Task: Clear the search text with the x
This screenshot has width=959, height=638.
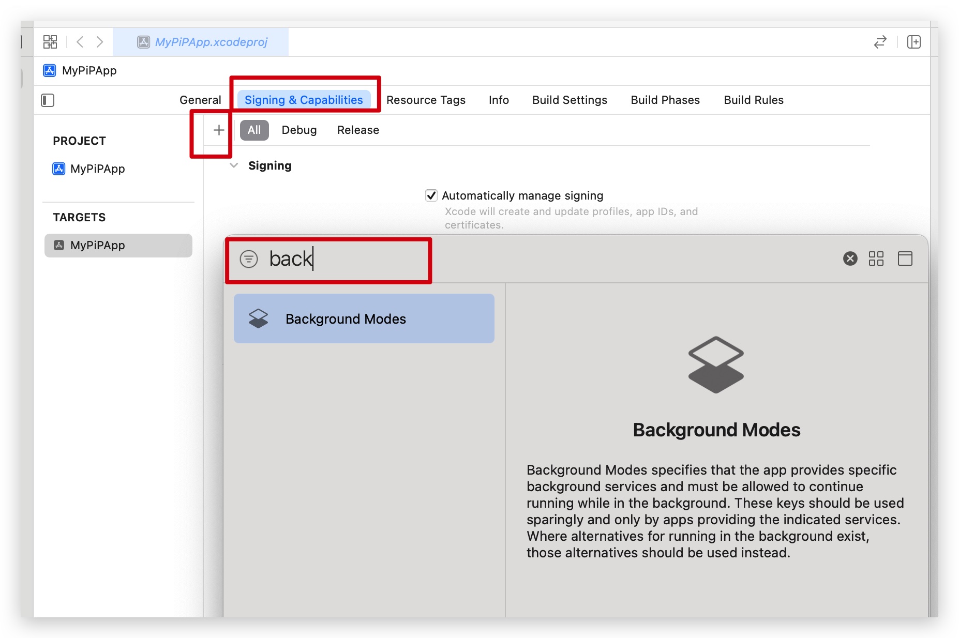Action: 850,259
